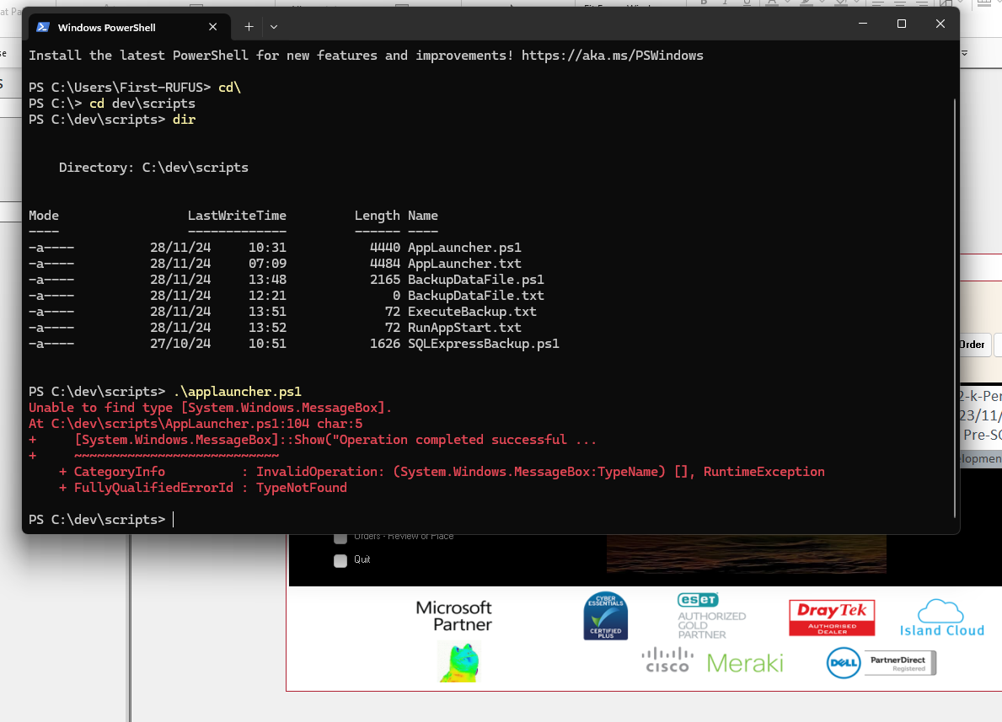The width and height of the screenshot is (1002, 722).
Task: Click the Mode column header
Action: tap(44, 216)
